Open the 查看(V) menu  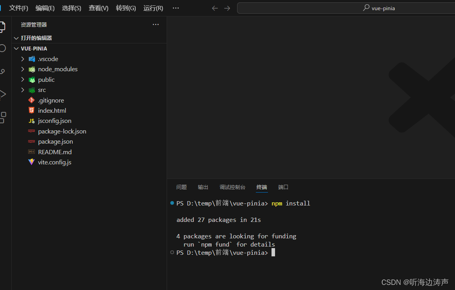[98, 8]
